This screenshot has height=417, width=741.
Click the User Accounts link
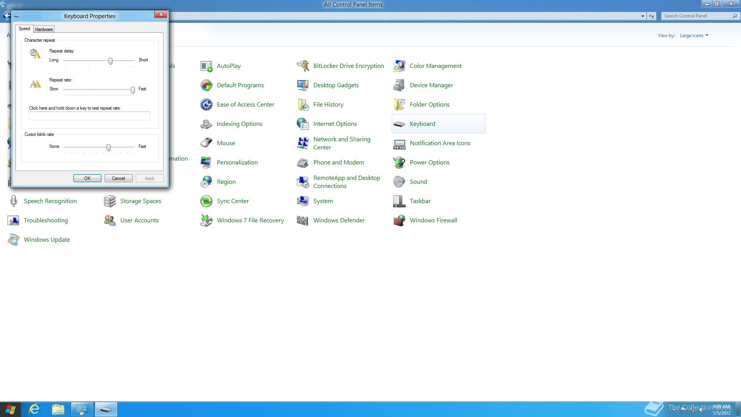(139, 220)
